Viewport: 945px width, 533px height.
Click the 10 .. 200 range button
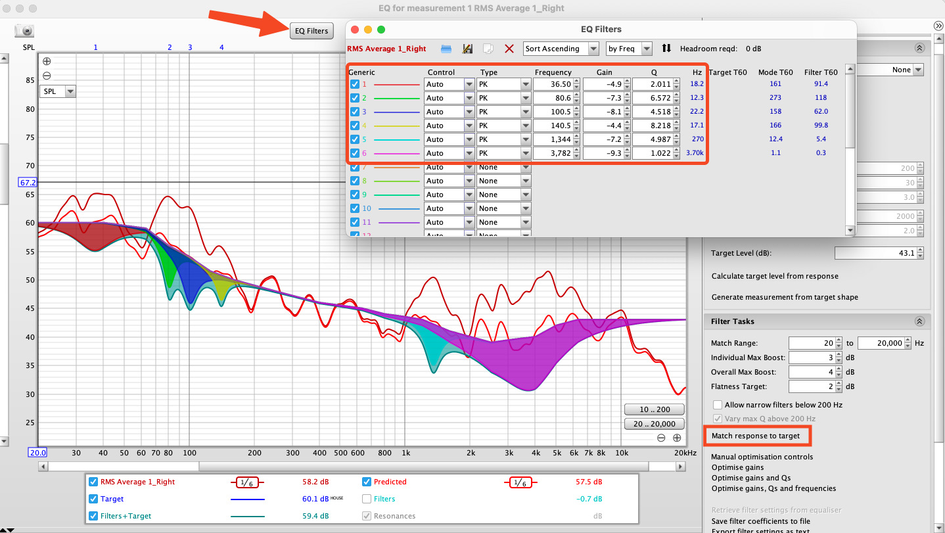point(654,409)
